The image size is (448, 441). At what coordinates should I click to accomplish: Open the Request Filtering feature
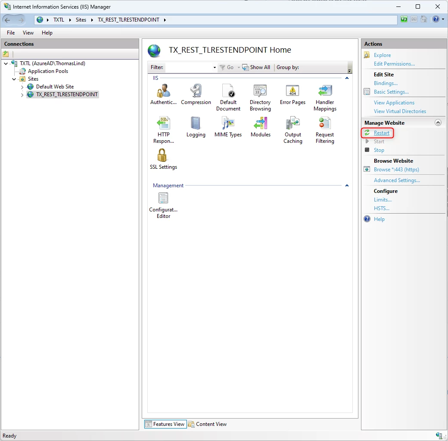coord(325,130)
